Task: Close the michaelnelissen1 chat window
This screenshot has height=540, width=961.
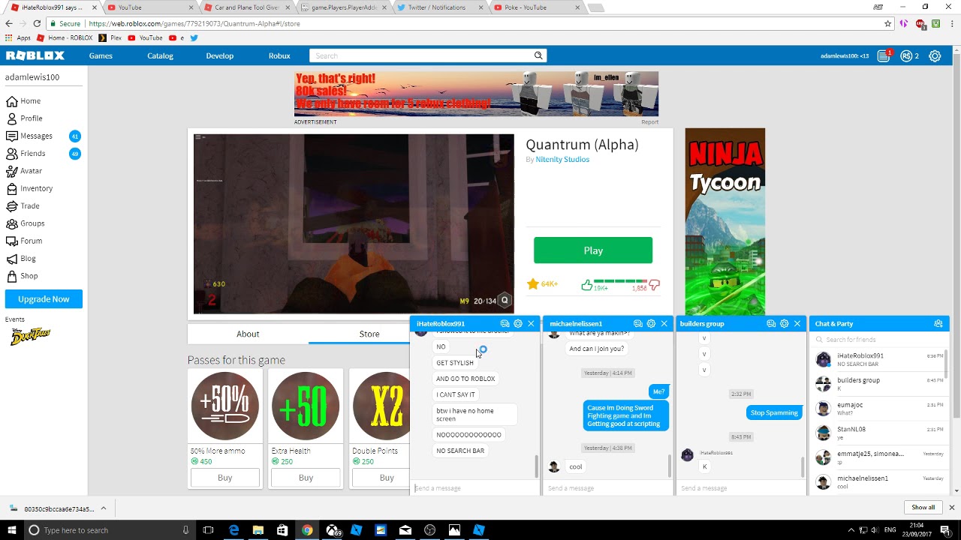Action: click(x=664, y=323)
